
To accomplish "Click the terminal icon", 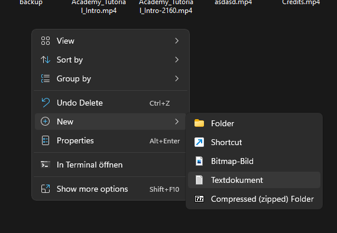I will coord(46,165).
